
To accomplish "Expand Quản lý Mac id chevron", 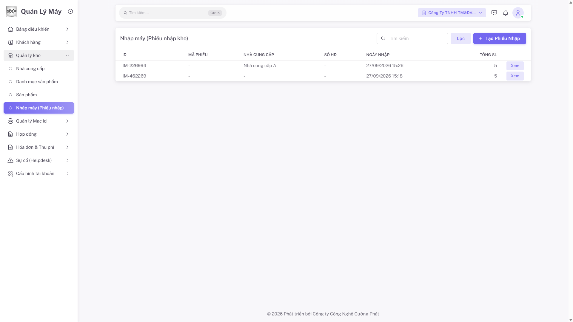I will pos(67,121).
